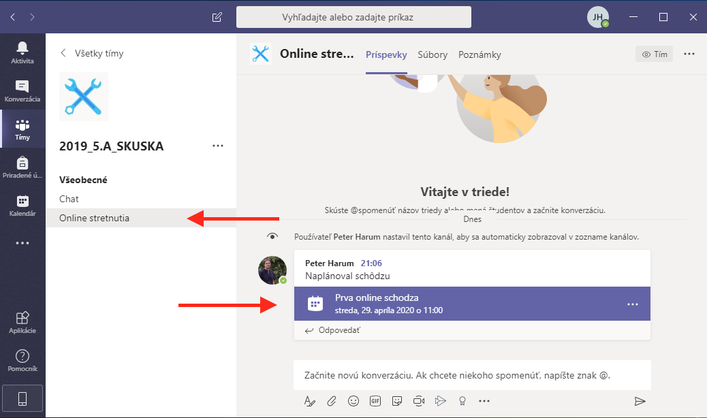Click the new chat compose icon
Screen dimensions: 707x418
(217, 17)
